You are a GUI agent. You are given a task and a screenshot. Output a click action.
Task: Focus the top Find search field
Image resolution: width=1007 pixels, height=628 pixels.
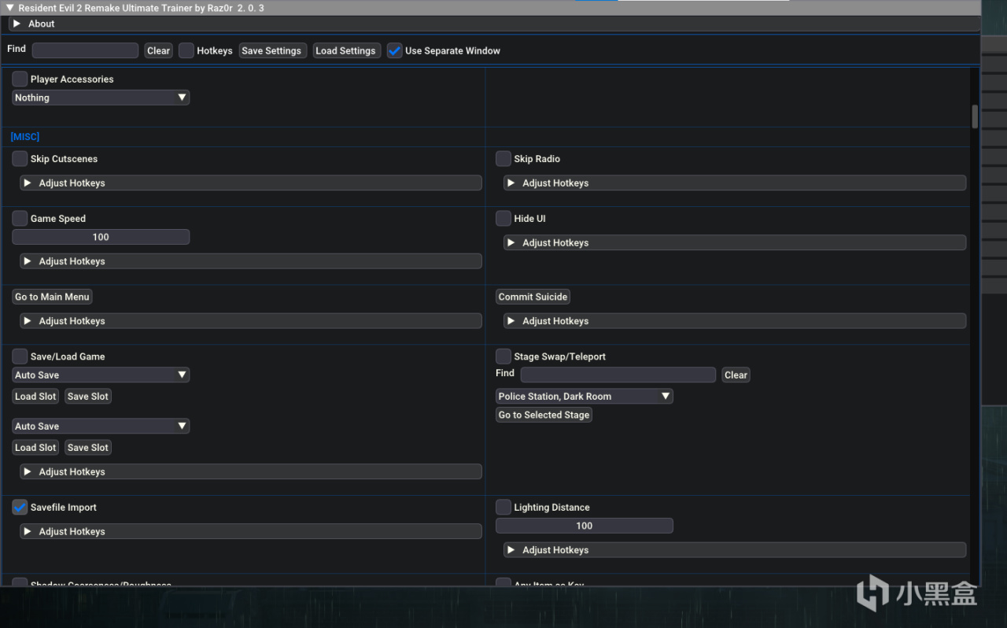(x=85, y=50)
